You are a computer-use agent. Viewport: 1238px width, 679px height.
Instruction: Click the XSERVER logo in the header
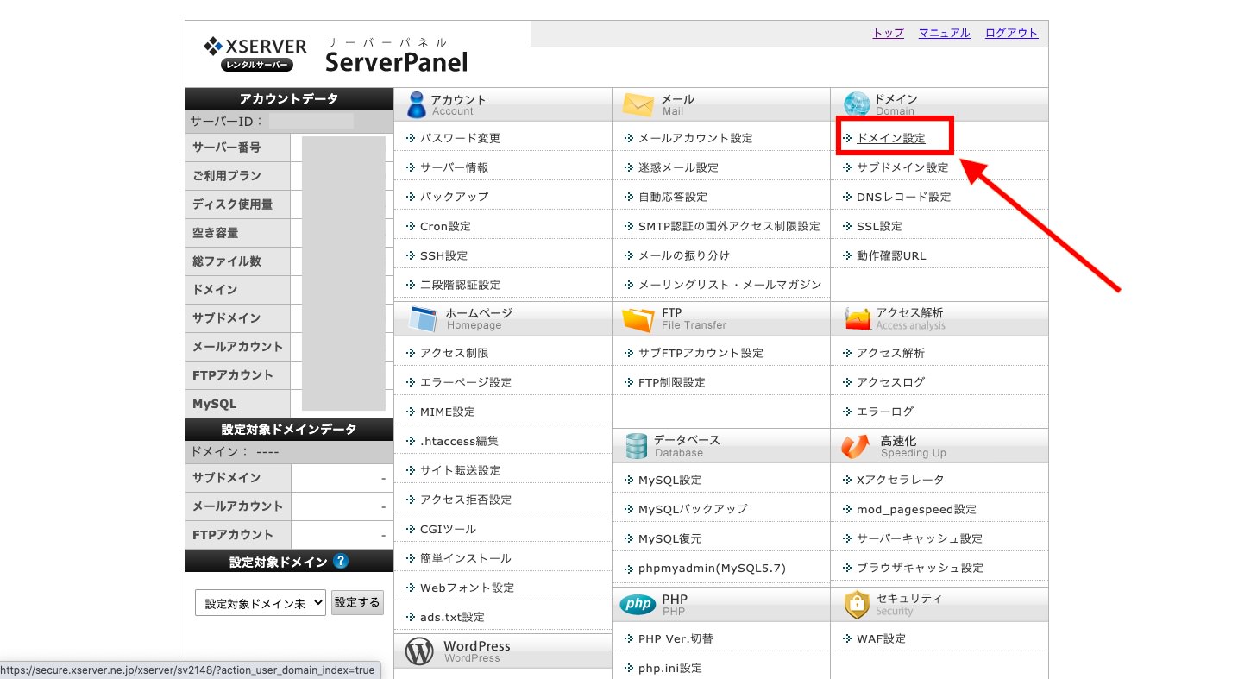(x=255, y=53)
